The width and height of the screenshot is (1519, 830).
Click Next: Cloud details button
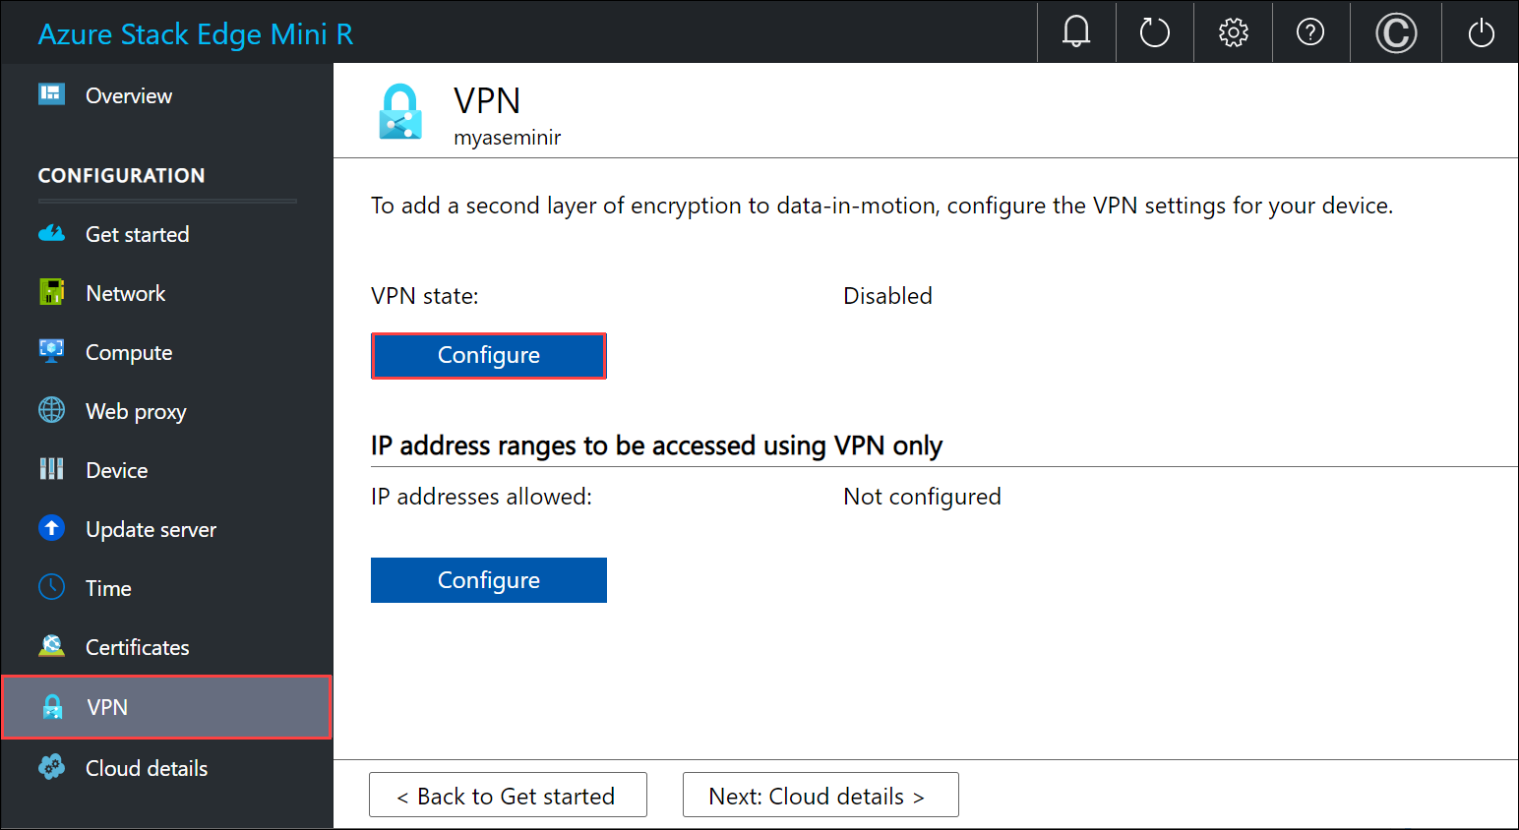[820, 795]
